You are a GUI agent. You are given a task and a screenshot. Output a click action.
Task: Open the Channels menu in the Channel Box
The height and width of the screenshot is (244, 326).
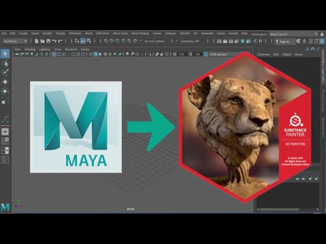coord(263,54)
